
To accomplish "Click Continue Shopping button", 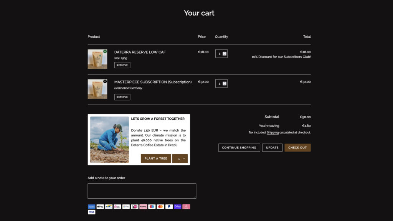I will [239, 148].
